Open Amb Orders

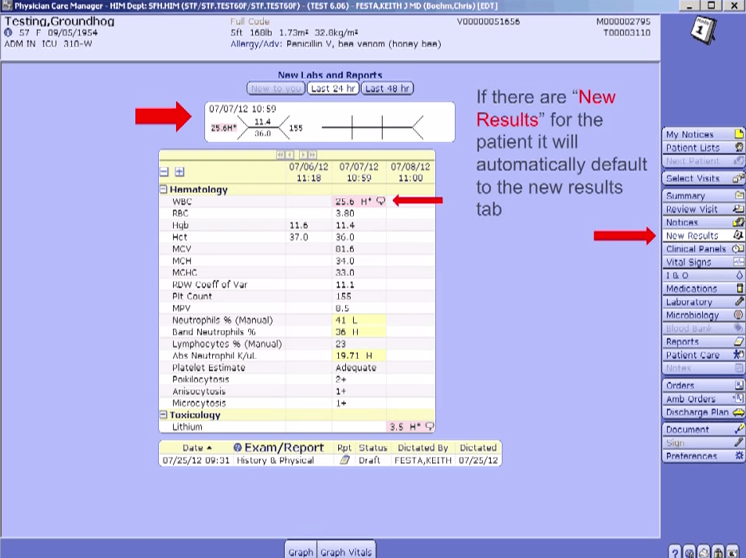pyautogui.click(x=703, y=399)
